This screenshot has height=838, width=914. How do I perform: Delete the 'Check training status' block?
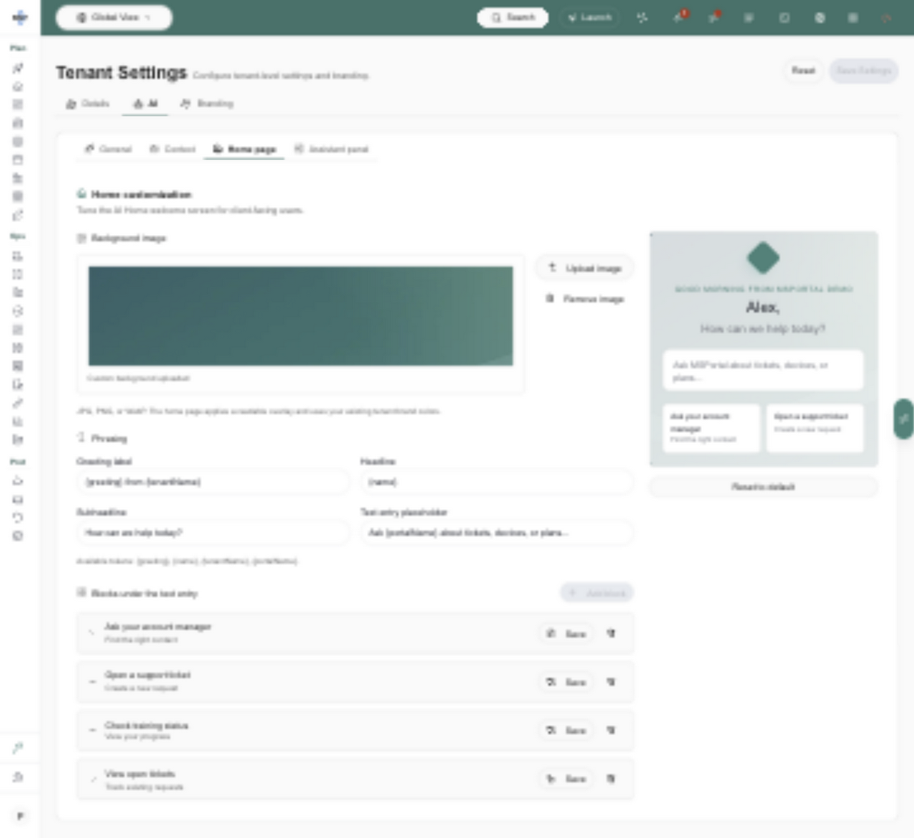pyautogui.click(x=611, y=730)
